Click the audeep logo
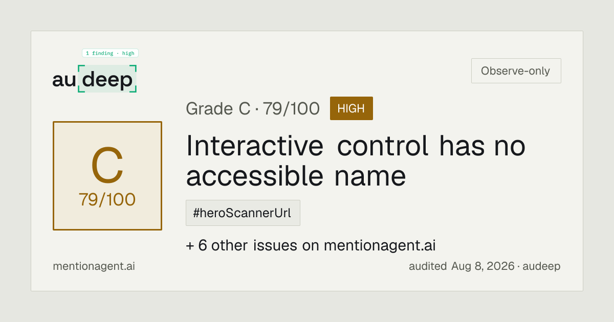614x322 pixels. coord(95,79)
